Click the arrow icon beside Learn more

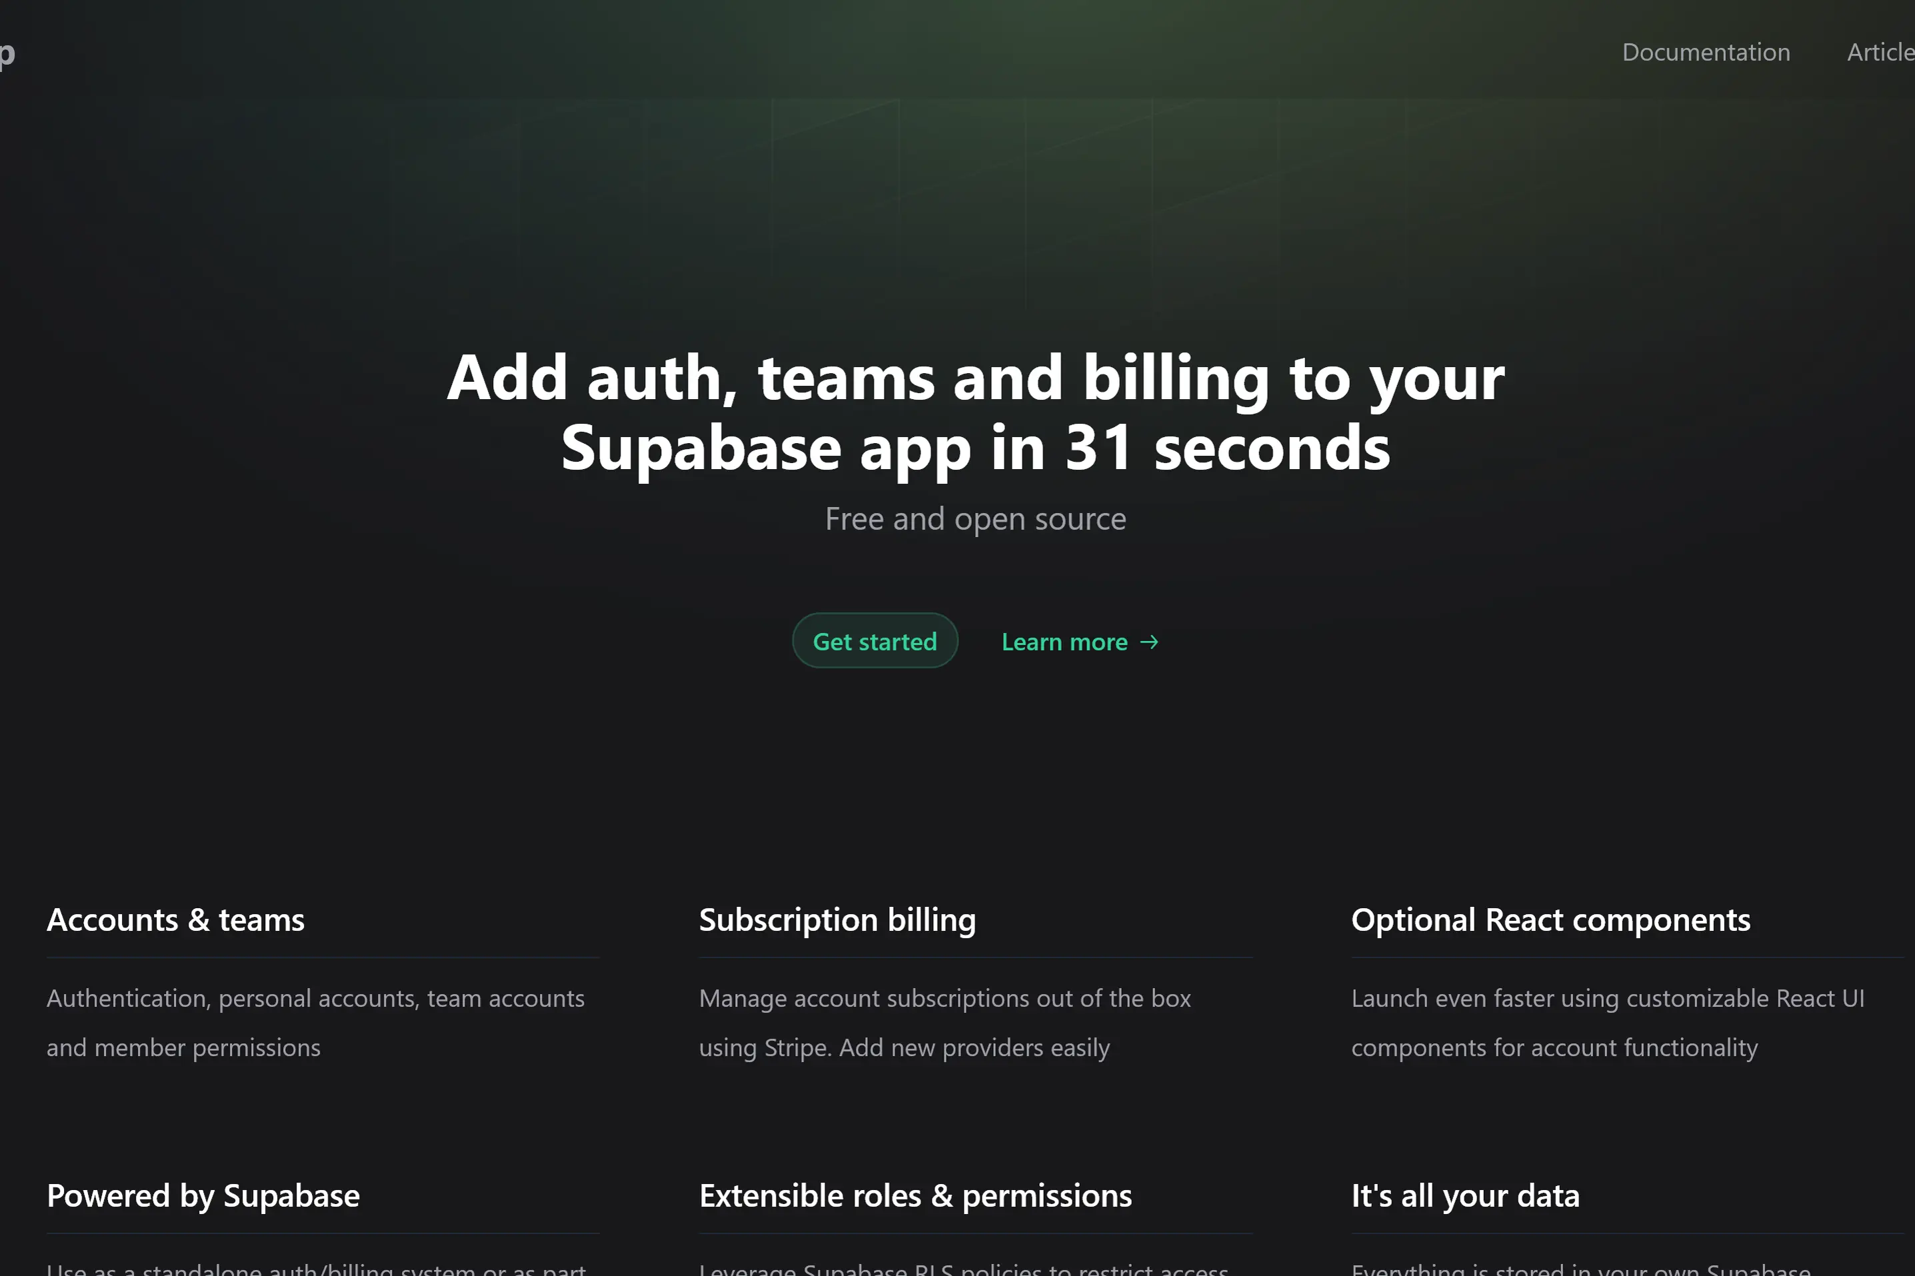[x=1148, y=642]
